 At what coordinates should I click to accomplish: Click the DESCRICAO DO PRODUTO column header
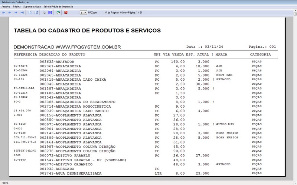[x=62, y=54]
